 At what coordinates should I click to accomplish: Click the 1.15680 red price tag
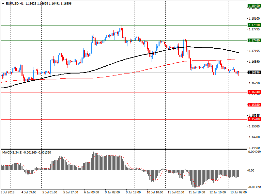pyautogui.click(x=253, y=105)
